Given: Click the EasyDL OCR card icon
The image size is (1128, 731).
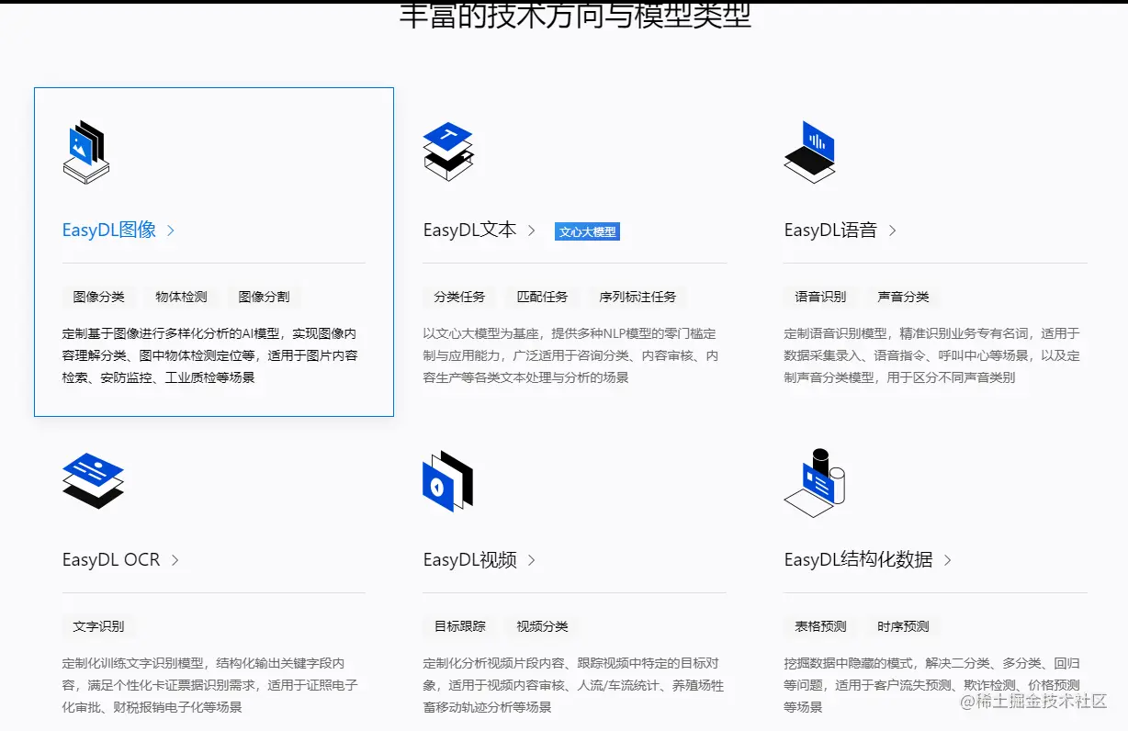Looking at the screenshot, I should pos(93,480).
